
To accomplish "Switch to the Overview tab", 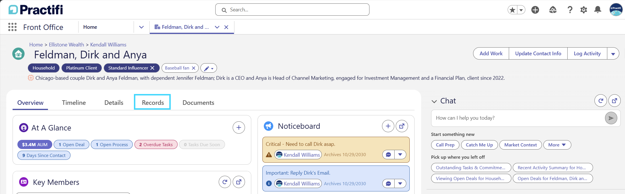I will click(30, 103).
